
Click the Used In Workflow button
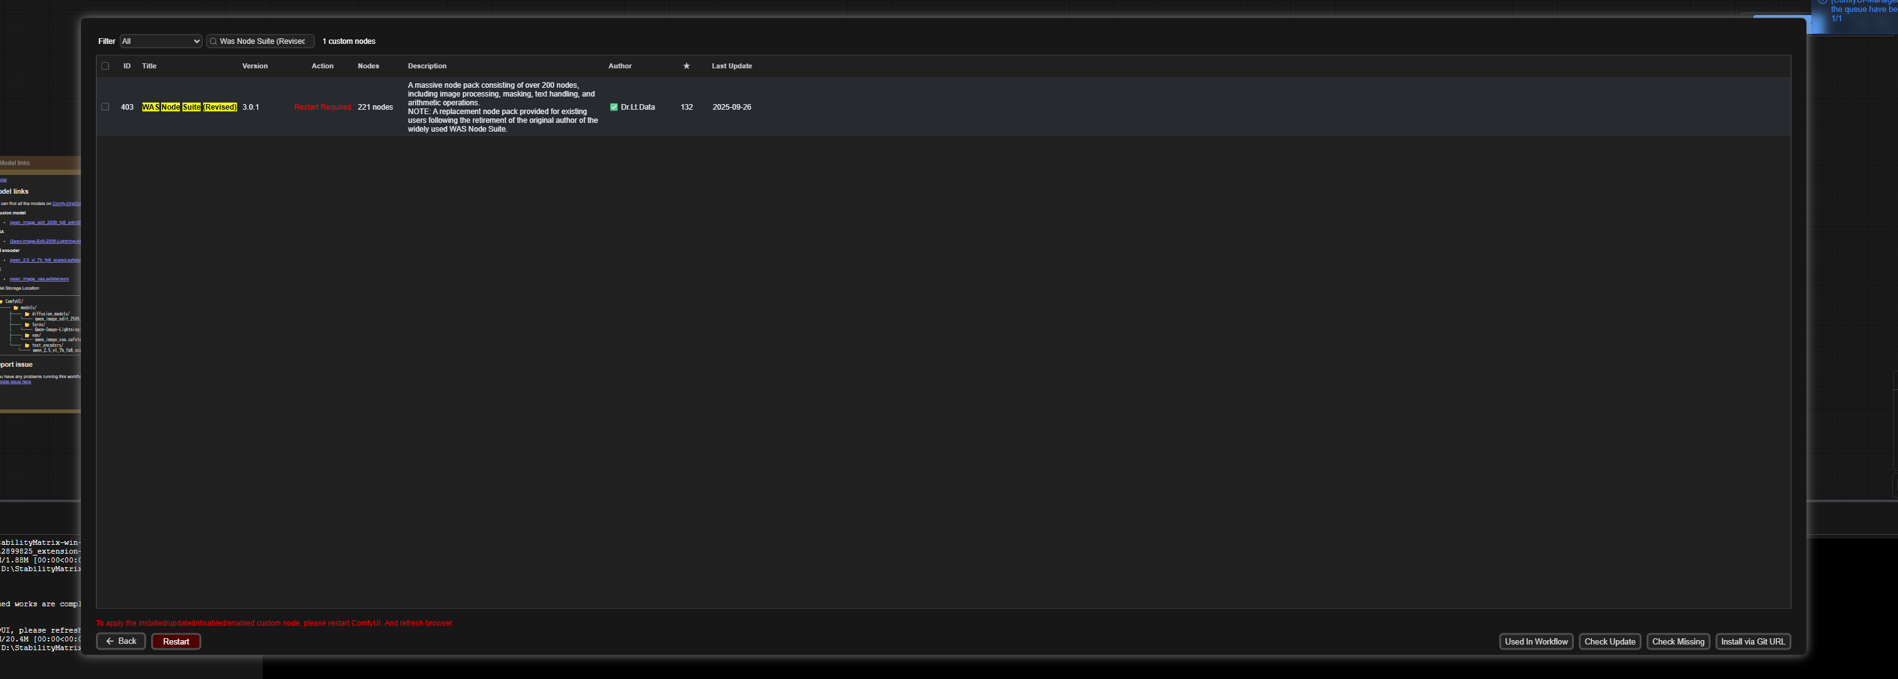coord(1536,641)
